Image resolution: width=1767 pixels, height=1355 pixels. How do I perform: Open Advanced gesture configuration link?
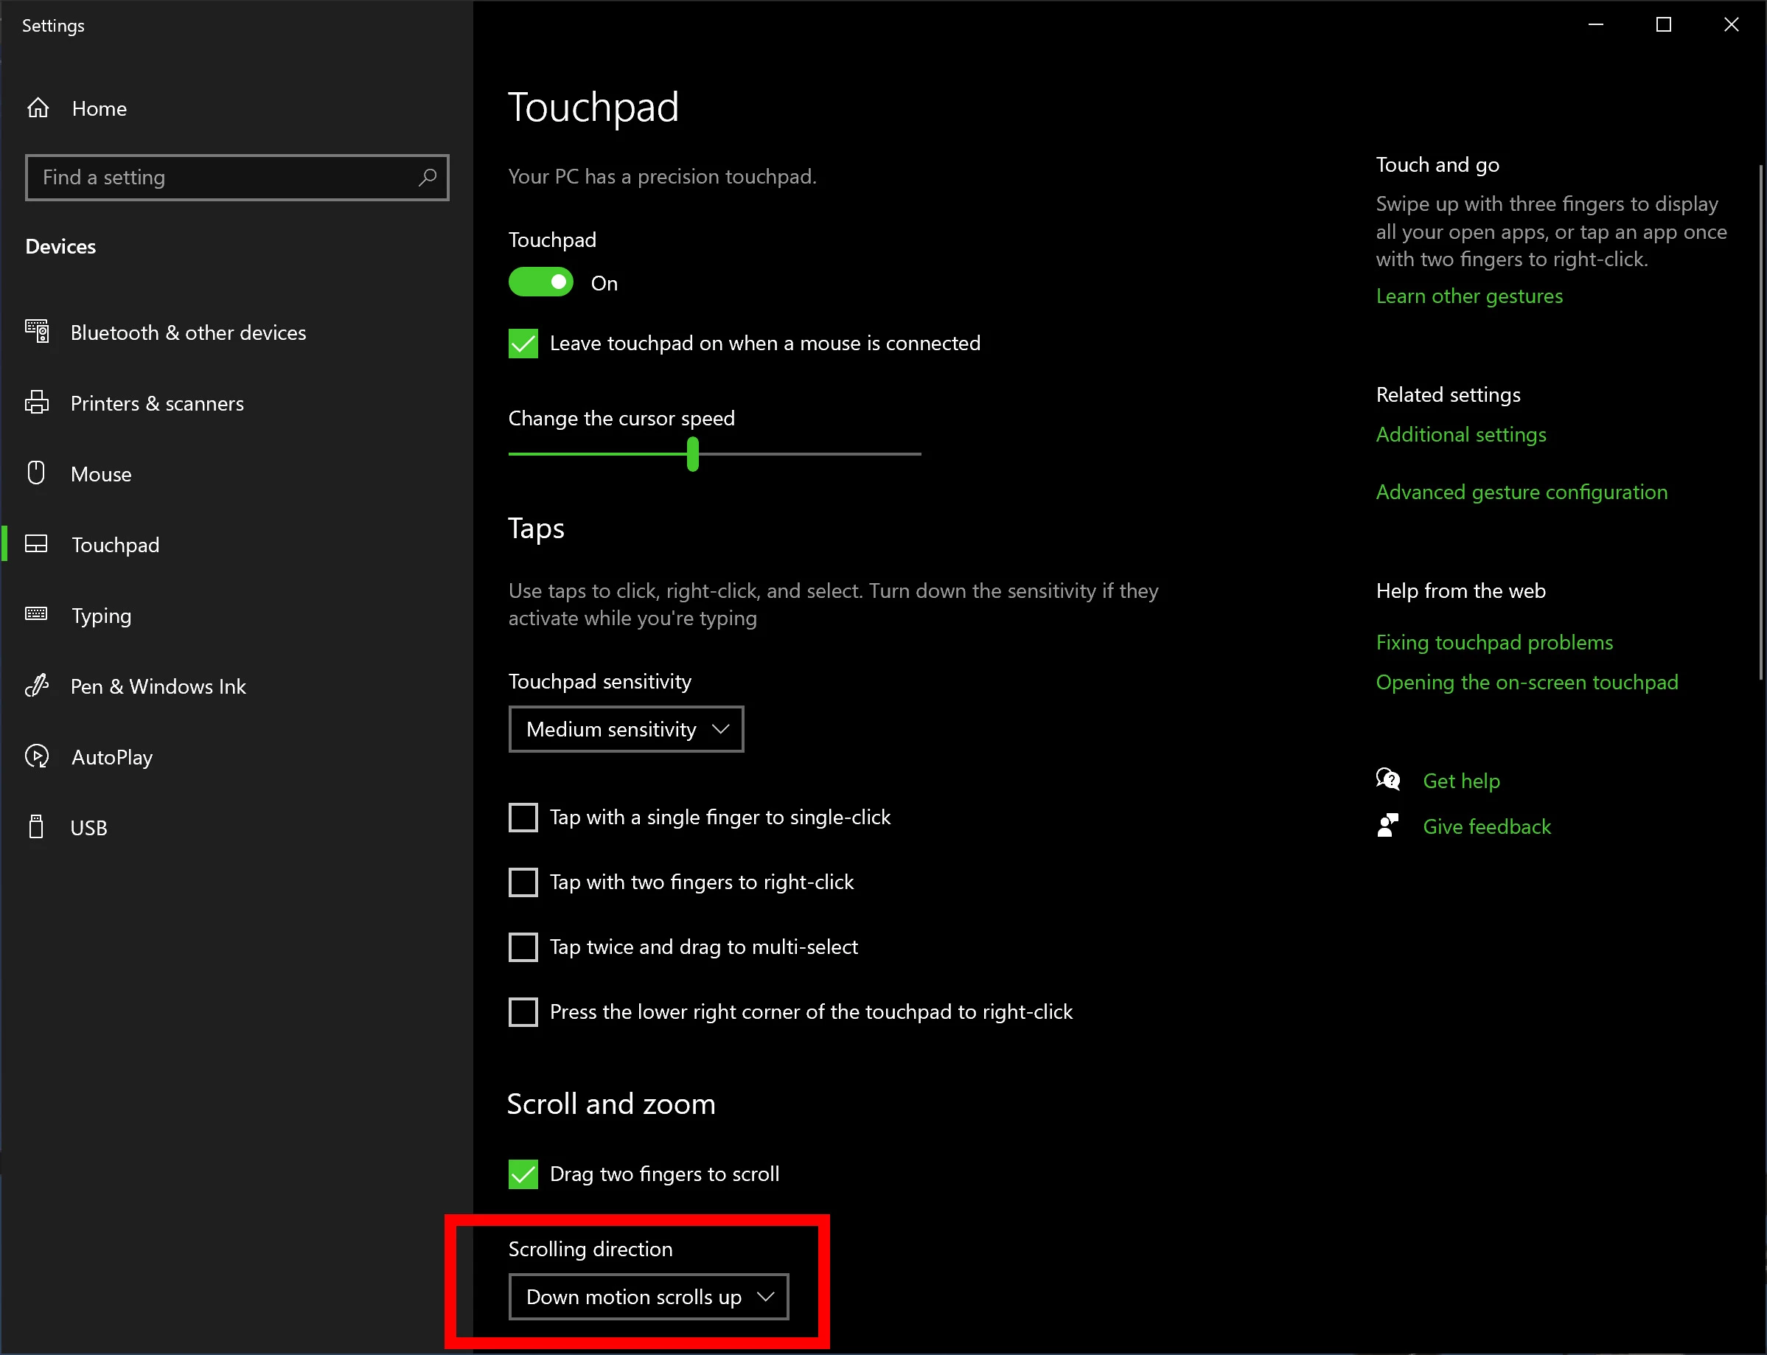click(x=1521, y=492)
